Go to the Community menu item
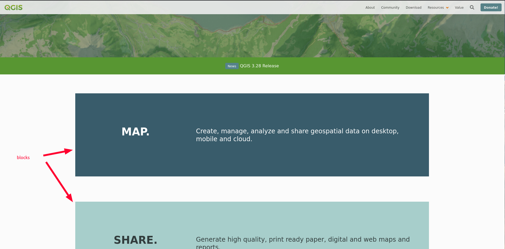This screenshot has width=505, height=249. [x=390, y=8]
